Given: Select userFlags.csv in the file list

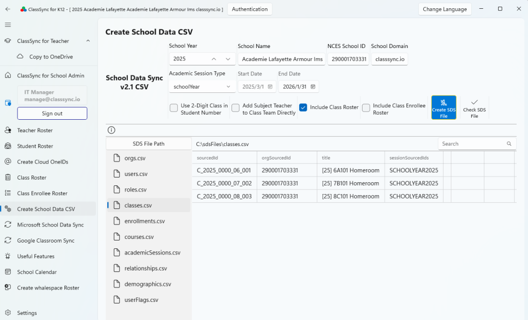Looking at the screenshot, I should tap(148, 300).
